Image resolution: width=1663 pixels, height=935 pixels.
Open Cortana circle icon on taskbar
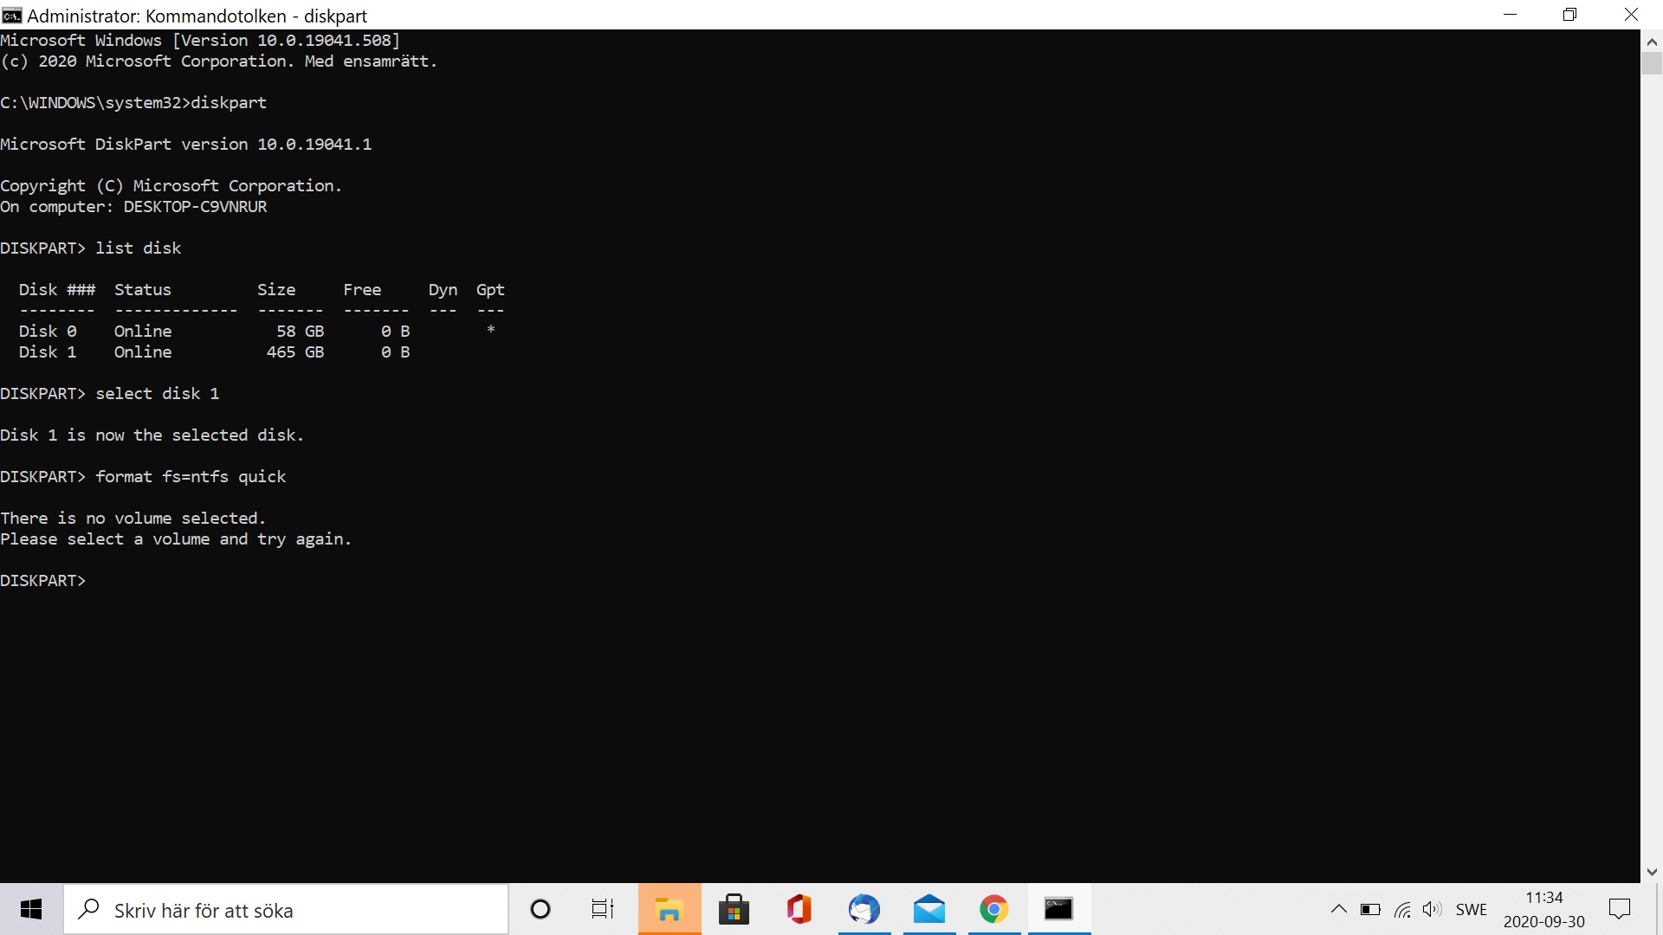[x=540, y=909]
